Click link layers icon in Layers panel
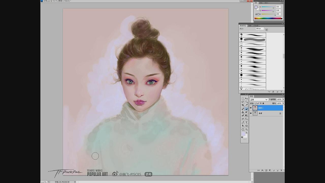 pyautogui.click(x=258, y=170)
